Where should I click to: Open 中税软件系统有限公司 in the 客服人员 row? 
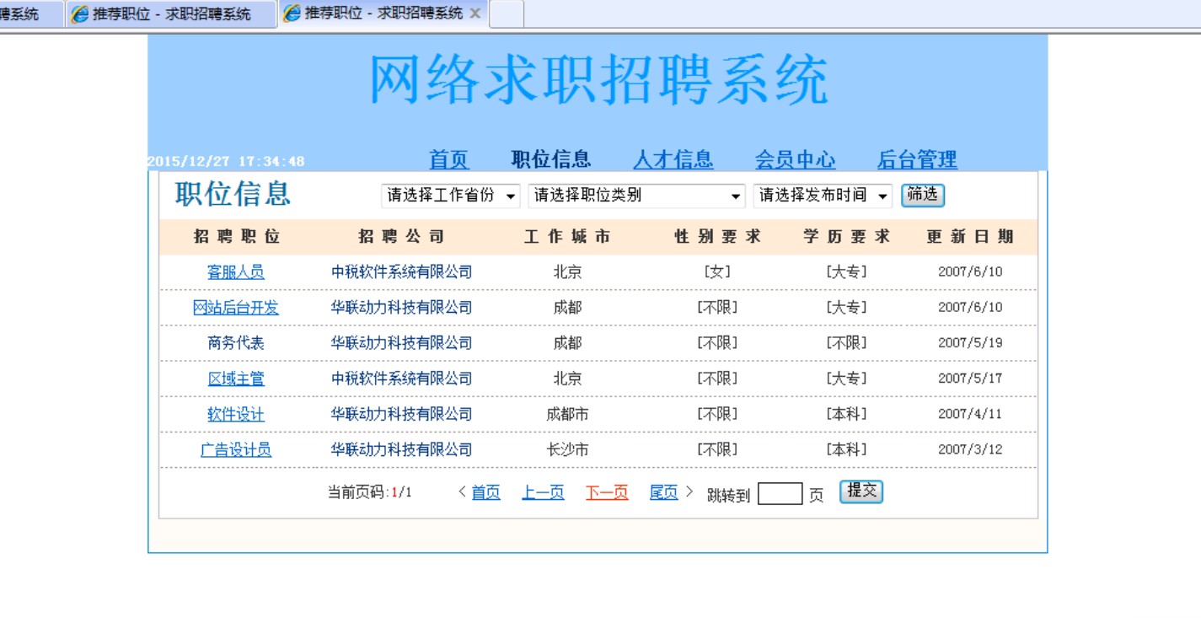[x=401, y=272]
